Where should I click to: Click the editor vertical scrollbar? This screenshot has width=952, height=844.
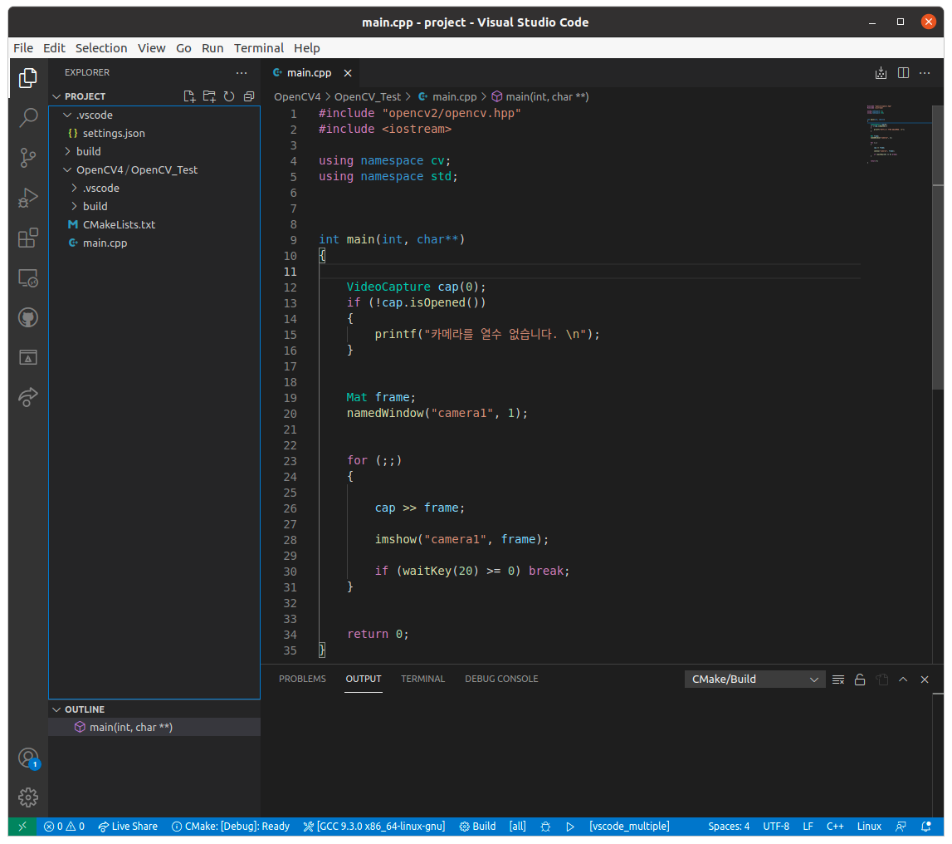pyautogui.click(x=938, y=248)
